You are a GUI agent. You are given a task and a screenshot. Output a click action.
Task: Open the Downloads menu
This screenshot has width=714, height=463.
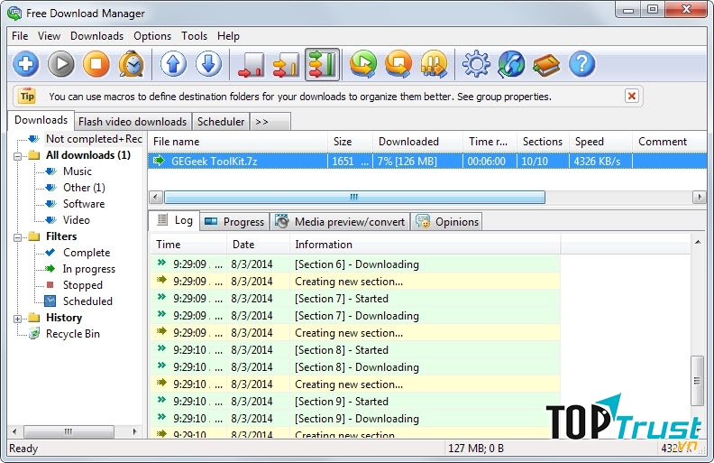(x=96, y=36)
